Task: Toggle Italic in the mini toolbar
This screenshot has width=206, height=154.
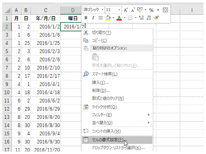Action: coord(93,18)
